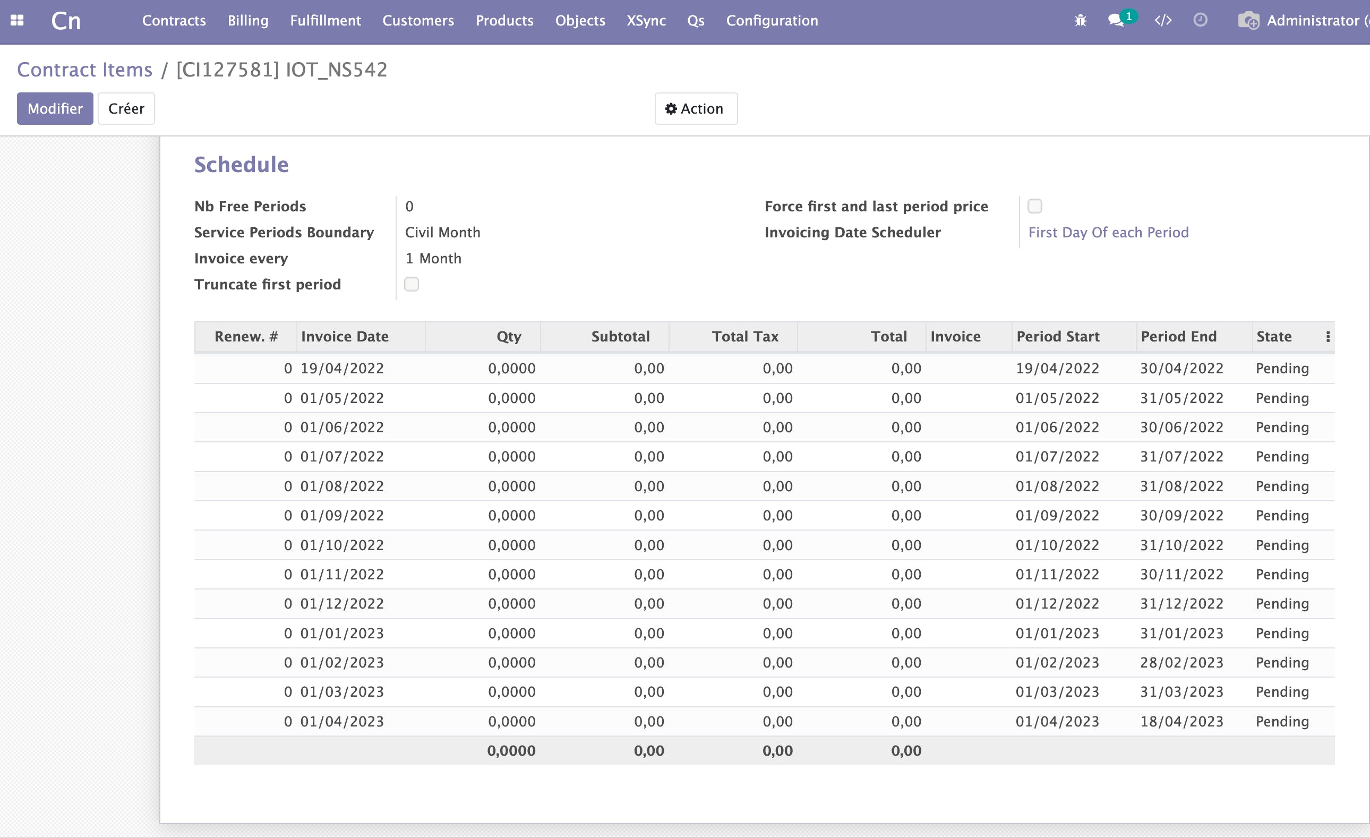
Task: Toggle Truncate first period checkbox
Action: pyautogui.click(x=412, y=284)
